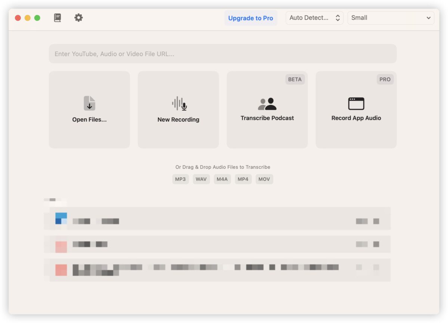Click the Drag & Drop Audio Files text
The height and width of the screenshot is (323, 448).
223,167
